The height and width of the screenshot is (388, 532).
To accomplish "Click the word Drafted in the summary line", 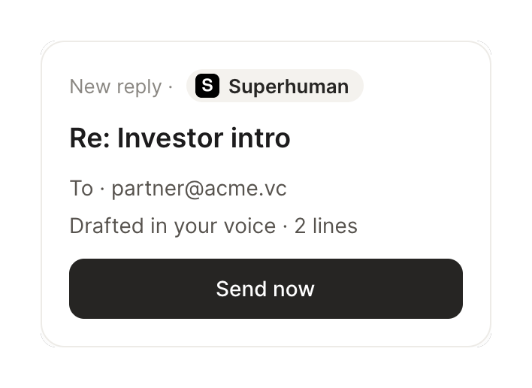I will point(107,226).
